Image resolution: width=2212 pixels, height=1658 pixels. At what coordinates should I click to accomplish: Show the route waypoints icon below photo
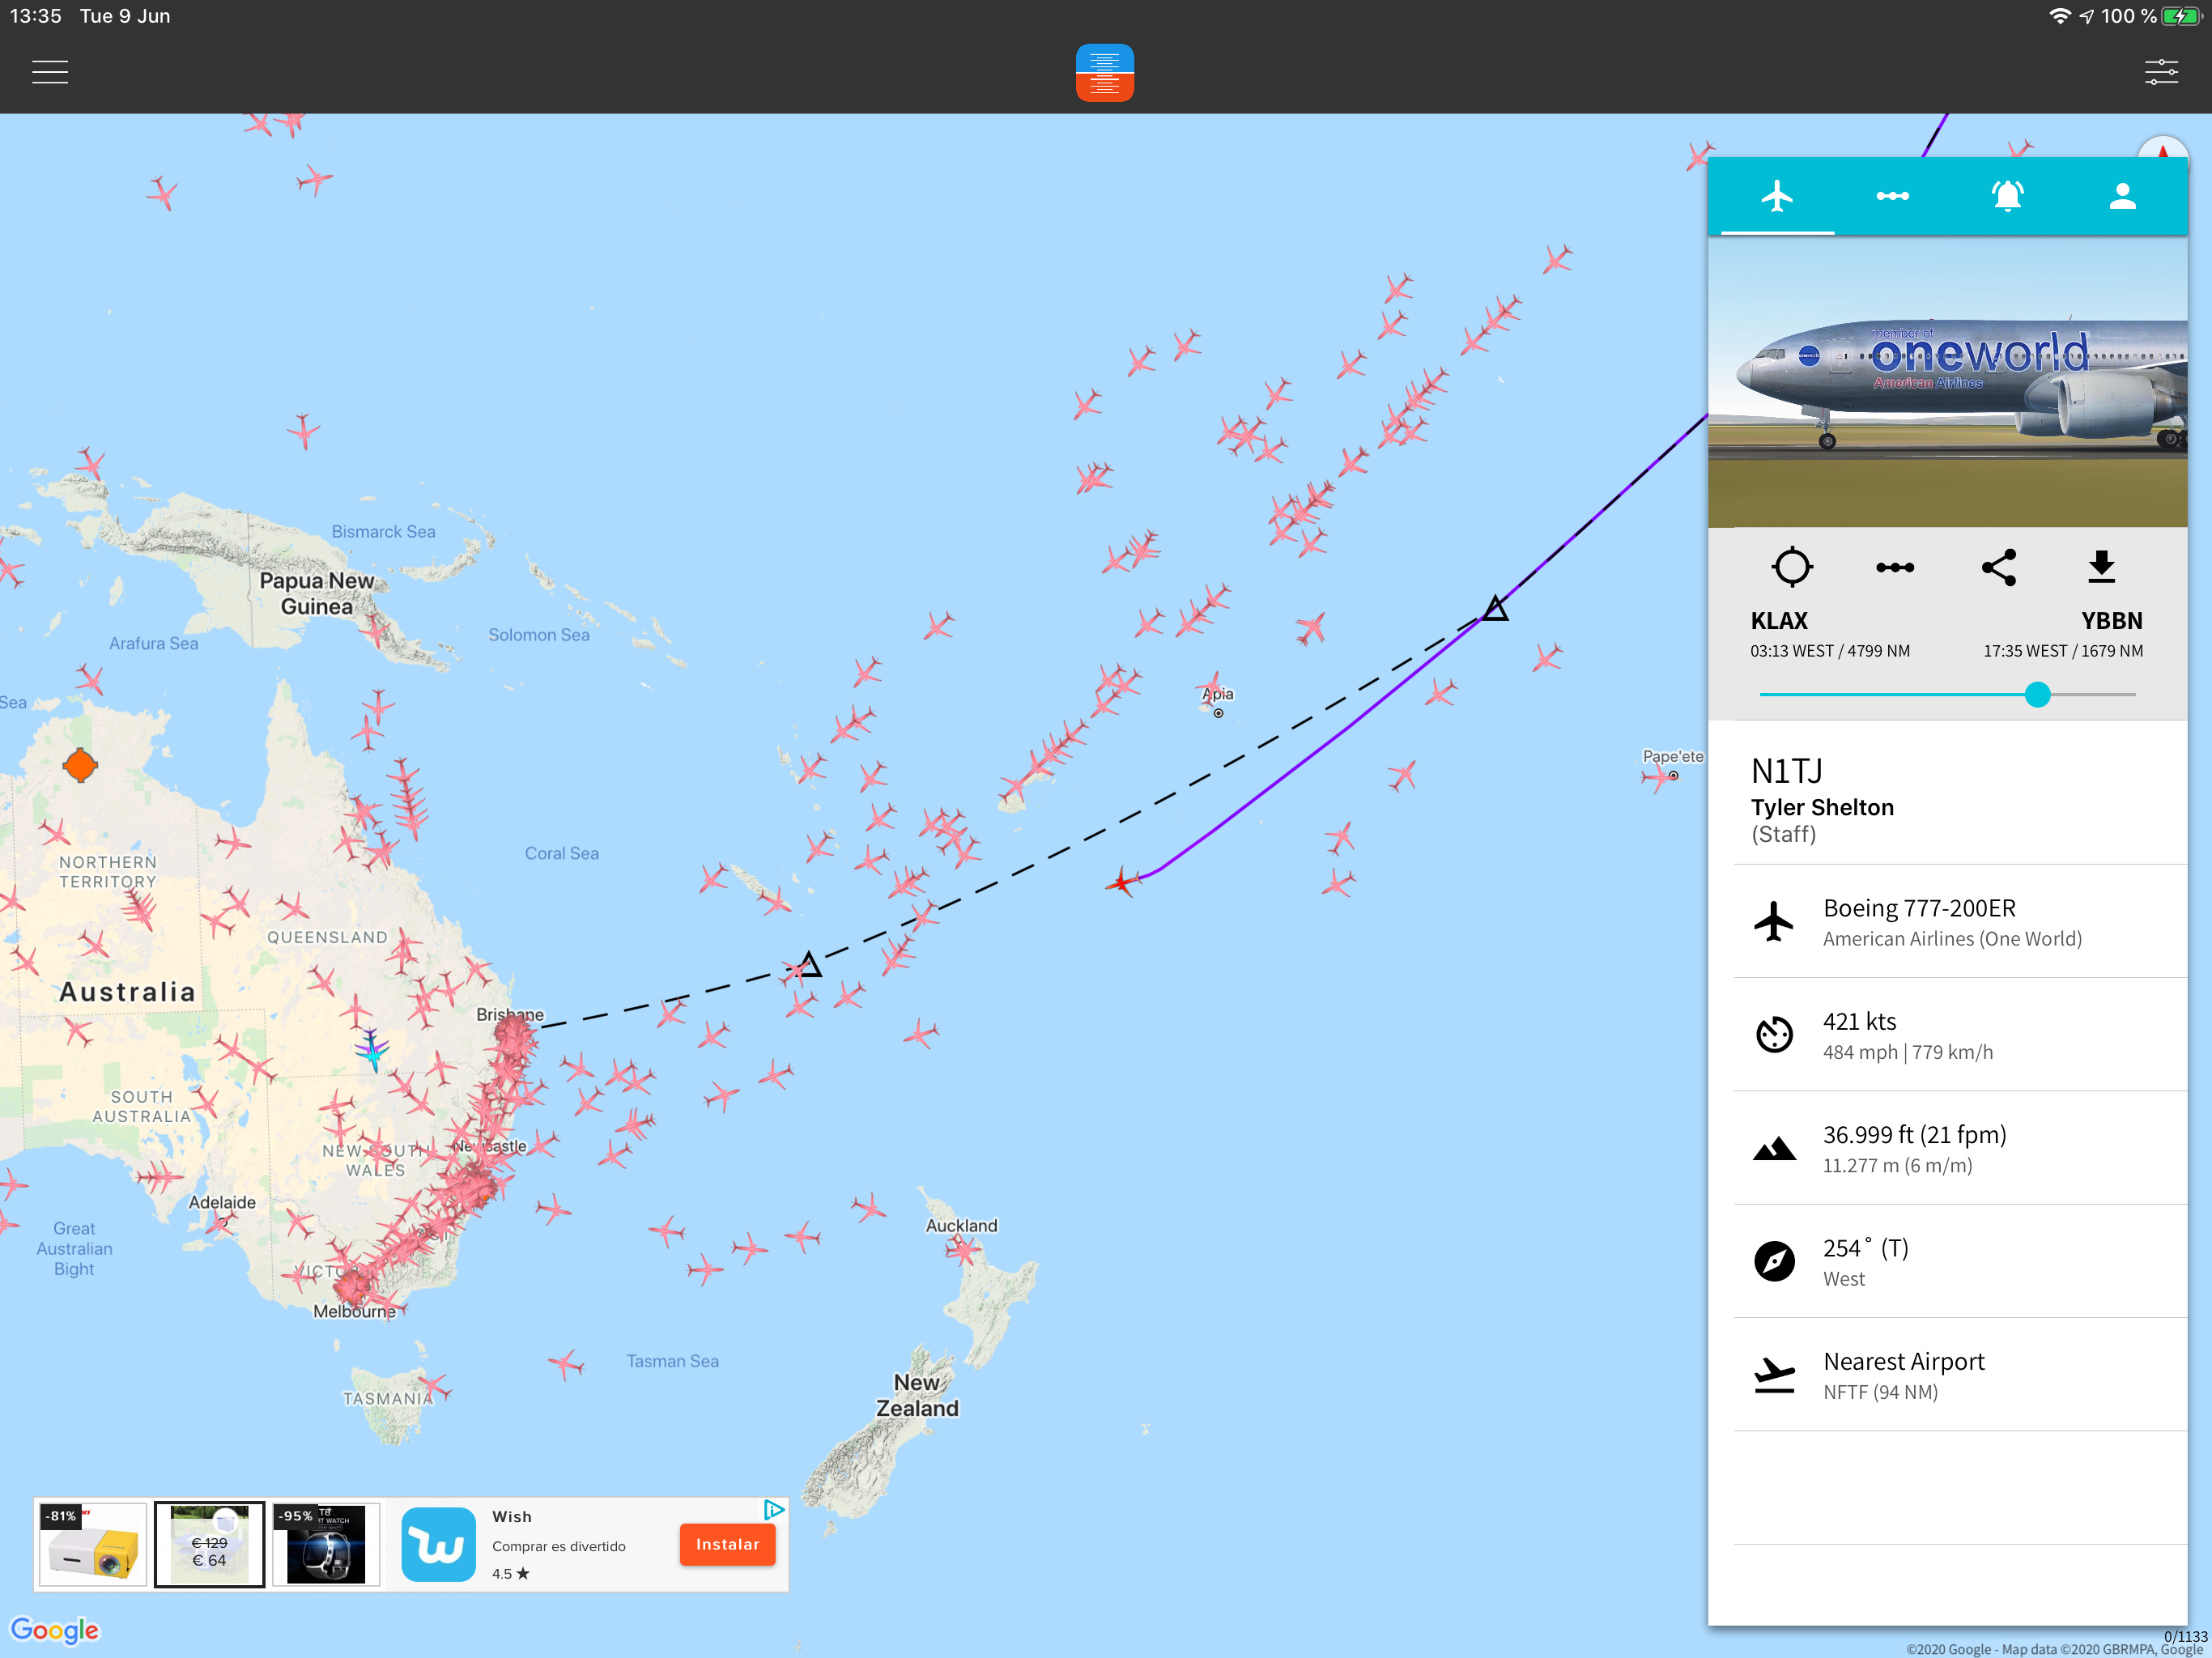tap(1895, 567)
